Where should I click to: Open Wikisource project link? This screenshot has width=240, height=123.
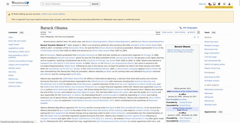[x=209, y=101]
